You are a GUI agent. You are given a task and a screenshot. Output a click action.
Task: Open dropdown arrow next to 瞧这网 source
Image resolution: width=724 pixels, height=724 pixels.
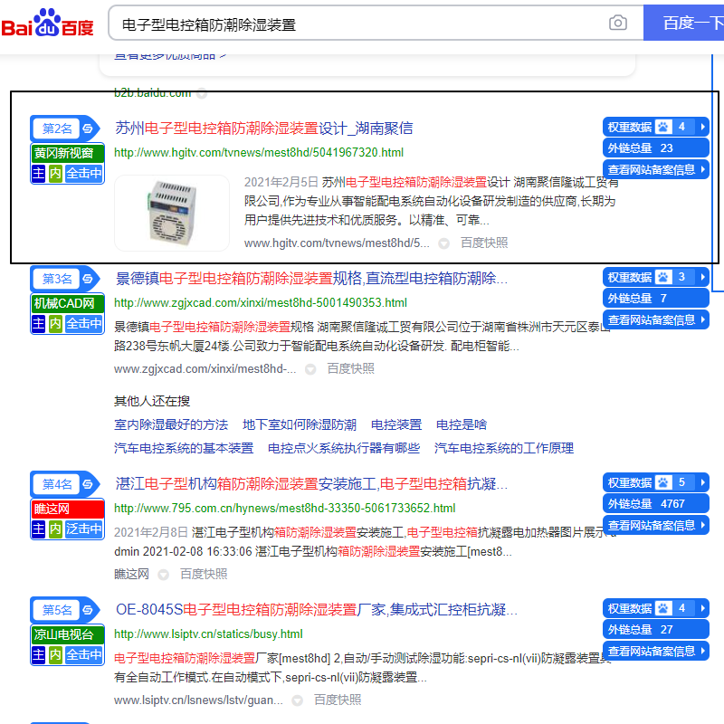pyautogui.click(x=163, y=575)
